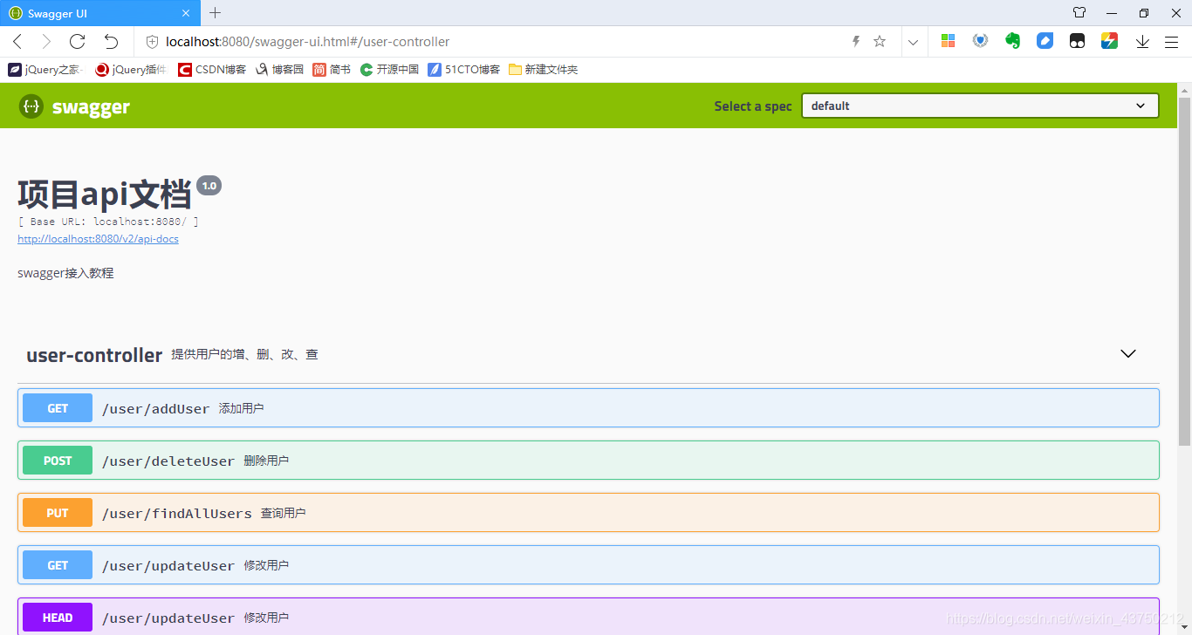Expand the PUT /user/findAllUsers operation
The image size is (1192, 635).
588,513
